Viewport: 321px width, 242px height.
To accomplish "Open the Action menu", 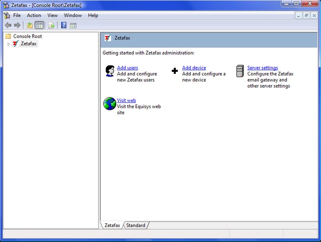I will pyautogui.click(x=34, y=15).
